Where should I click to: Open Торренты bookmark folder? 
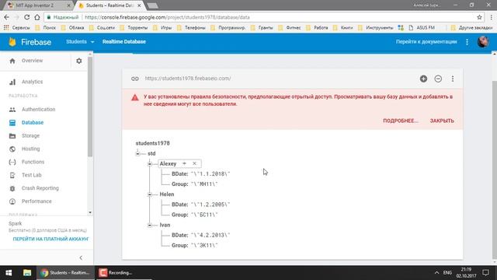coord(134,28)
